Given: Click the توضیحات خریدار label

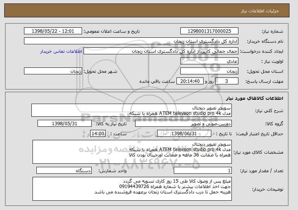Looking at the screenshot, I should pyautogui.click(x=268, y=189).
